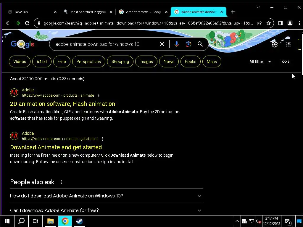Click the page vertical scrollbar

point(302,55)
